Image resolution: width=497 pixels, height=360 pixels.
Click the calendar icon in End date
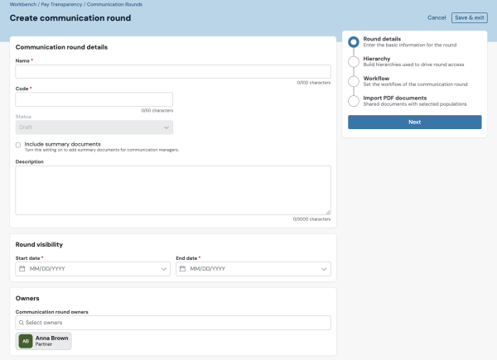pos(183,269)
